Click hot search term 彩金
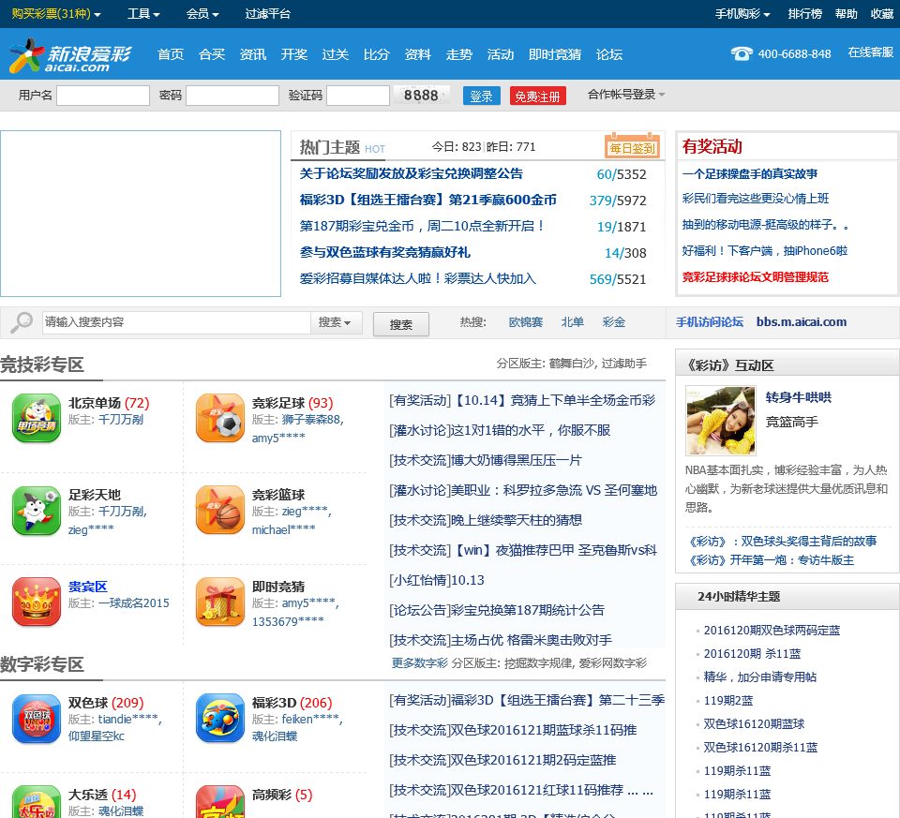900x818 pixels. 613,322
